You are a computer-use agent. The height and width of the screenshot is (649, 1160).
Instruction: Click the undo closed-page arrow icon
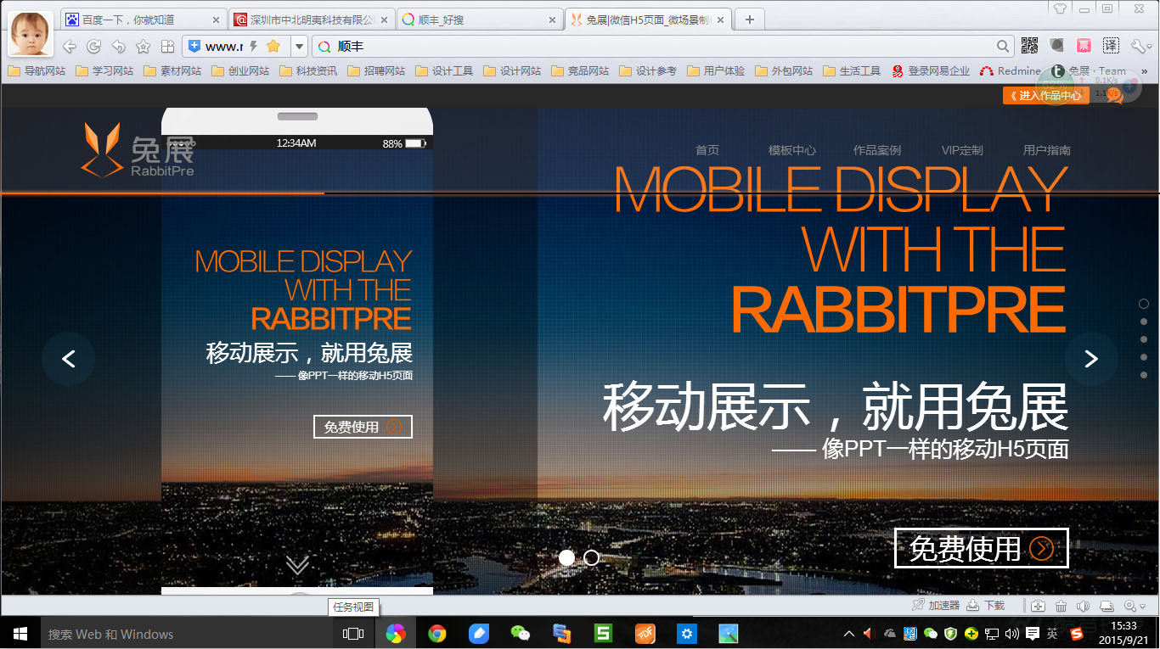pos(119,47)
